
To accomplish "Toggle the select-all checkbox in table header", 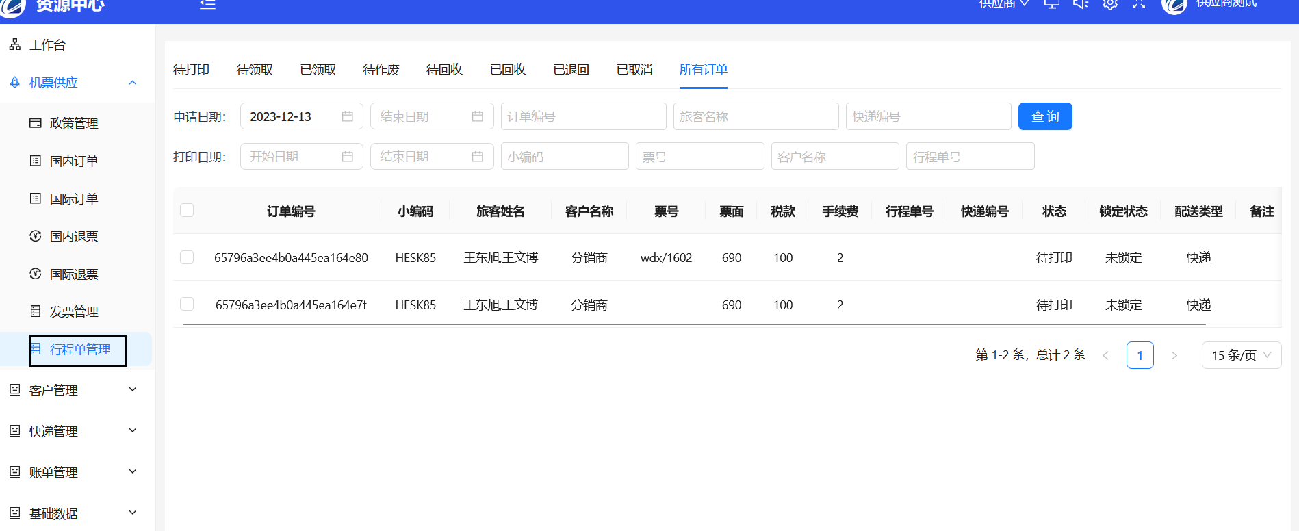I will point(187,210).
